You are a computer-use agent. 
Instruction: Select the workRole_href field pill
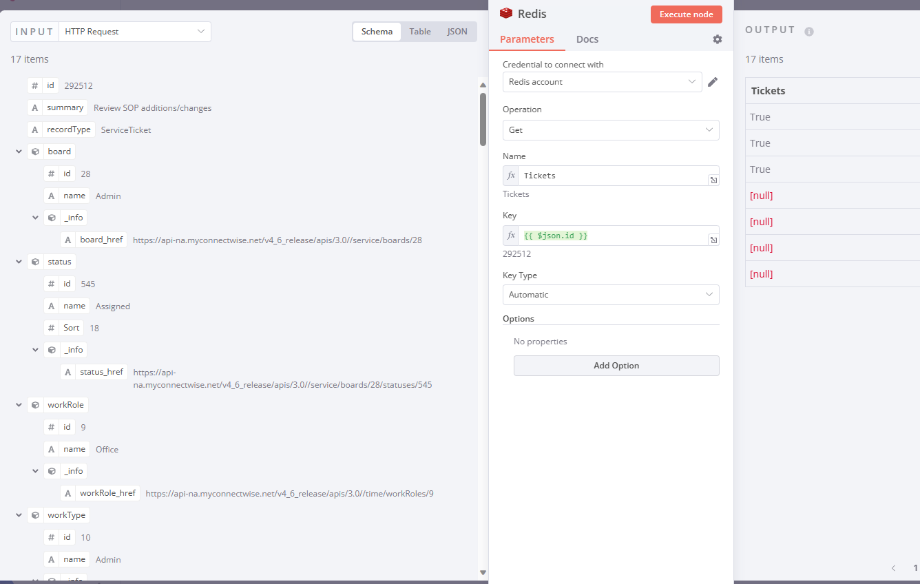click(x=101, y=493)
